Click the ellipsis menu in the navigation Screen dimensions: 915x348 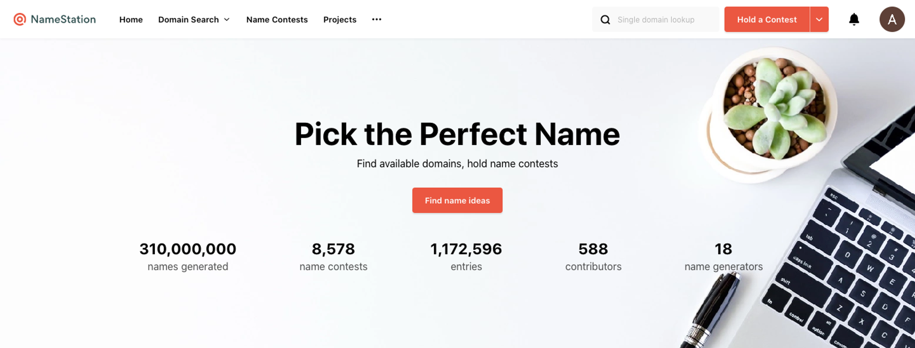pyautogui.click(x=376, y=19)
